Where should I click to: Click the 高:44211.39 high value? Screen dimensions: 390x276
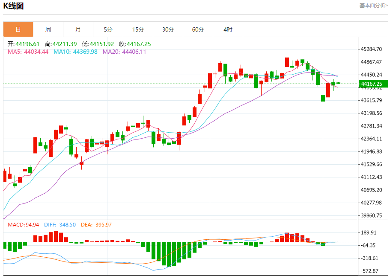coord(61,44)
